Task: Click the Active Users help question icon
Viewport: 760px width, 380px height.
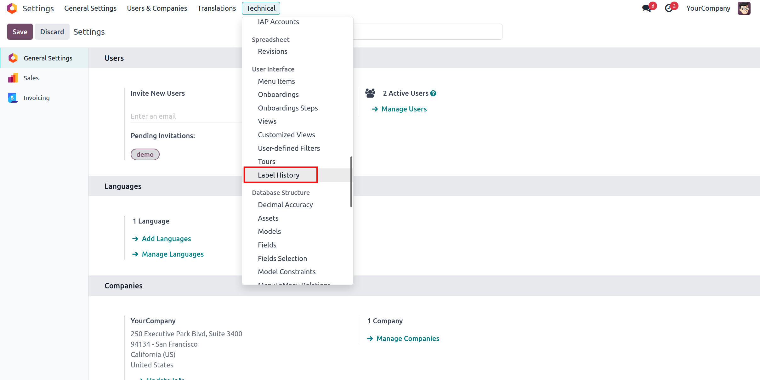Action: 433,94
